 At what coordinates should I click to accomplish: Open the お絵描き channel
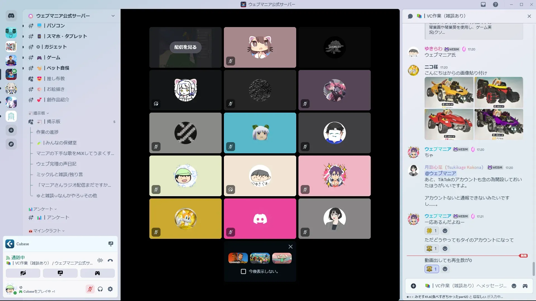[x=56, y=89]
